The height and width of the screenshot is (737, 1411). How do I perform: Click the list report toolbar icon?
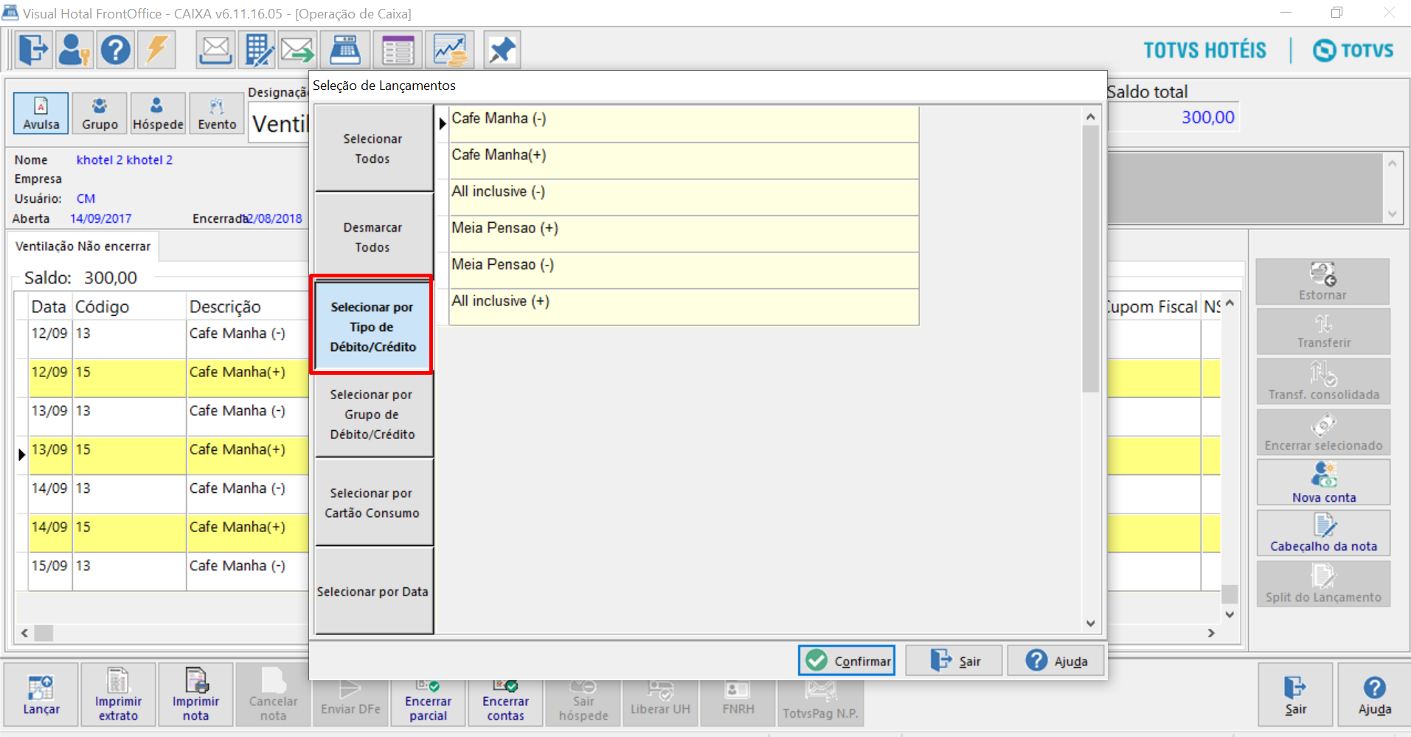pos(398,50)
